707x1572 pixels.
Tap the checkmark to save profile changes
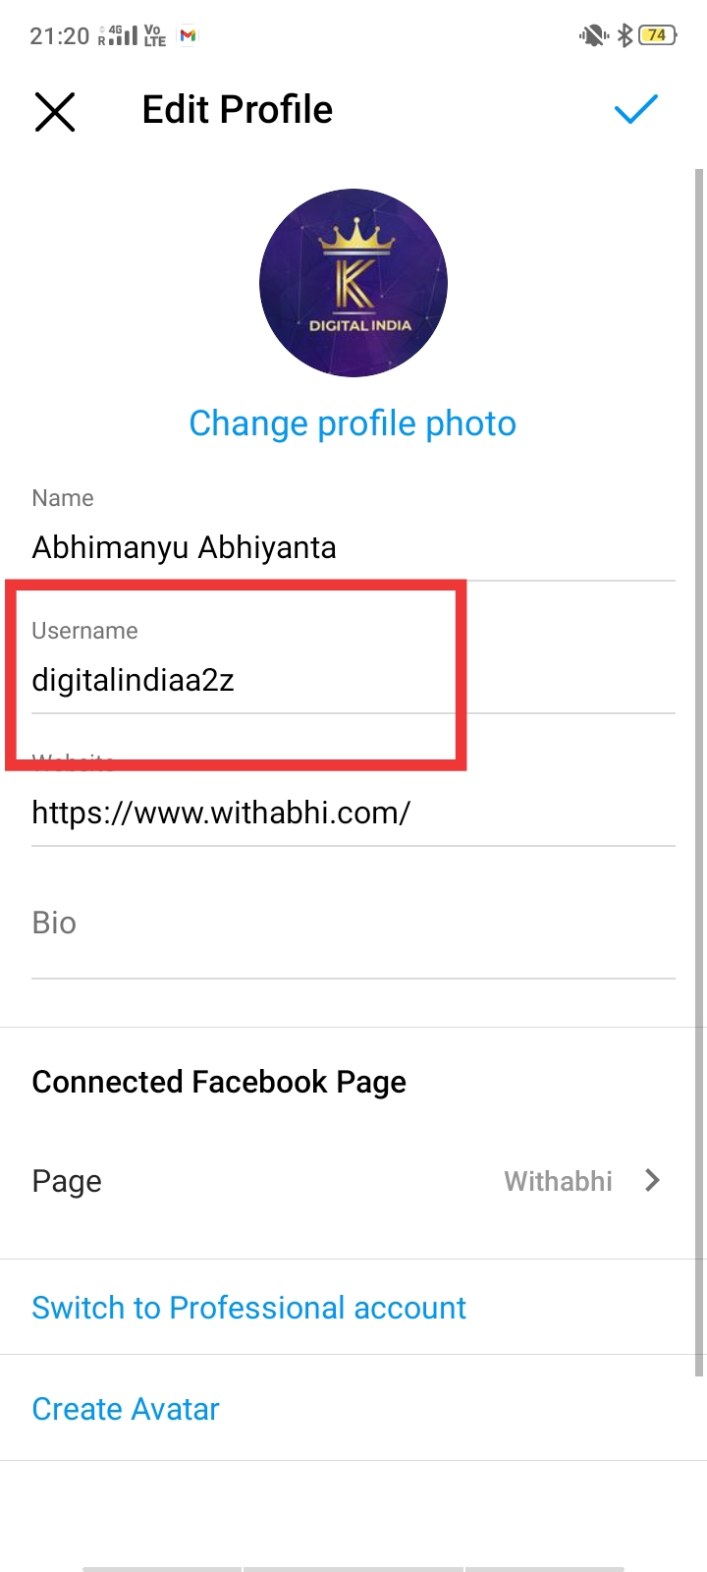coord(636,110)
